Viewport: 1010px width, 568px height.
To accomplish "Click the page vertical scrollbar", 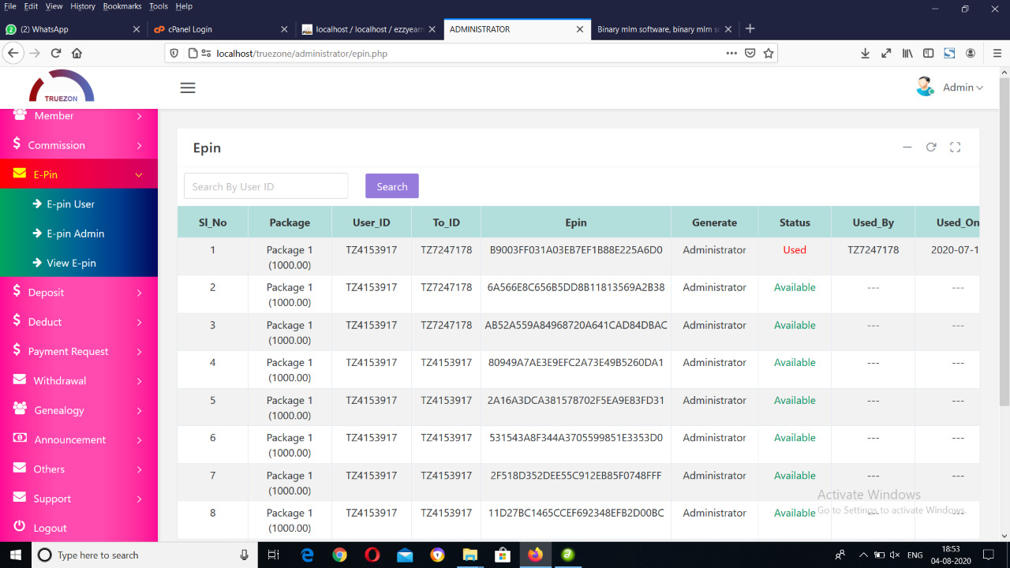I will [x=1004, y=242].
